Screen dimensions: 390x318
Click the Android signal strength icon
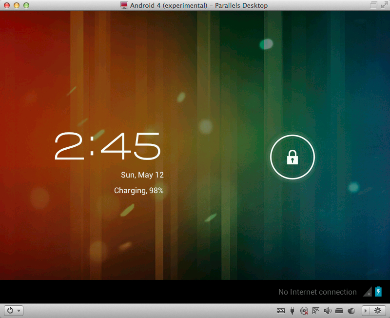pyautogui.click(x=368, y=292)
